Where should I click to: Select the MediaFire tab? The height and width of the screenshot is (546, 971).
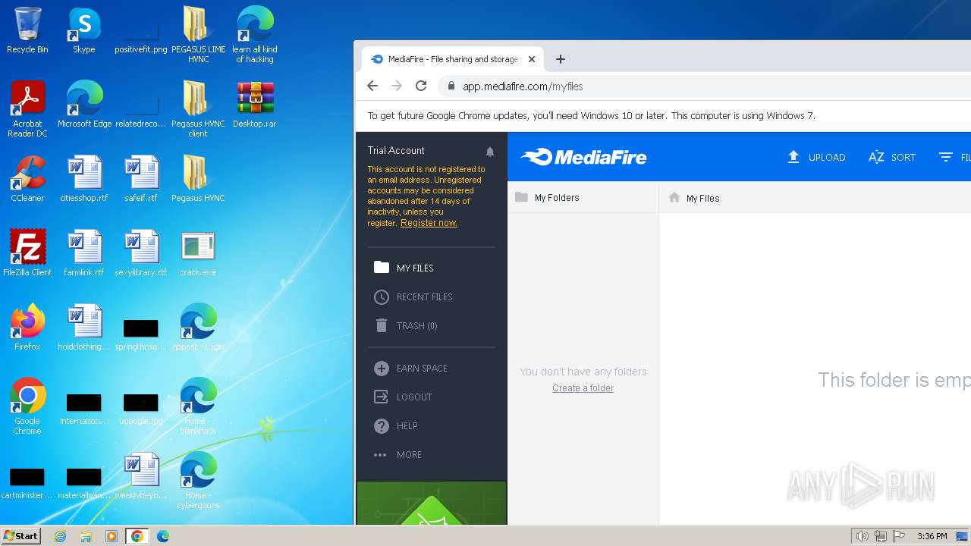pyautogui.click(x=453, y=59)
